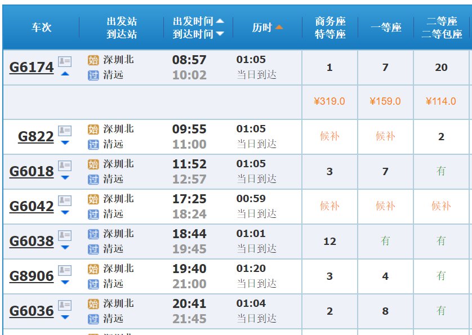
Task: Click the ID card icon beside G6174
Action: tap(65, 61)
